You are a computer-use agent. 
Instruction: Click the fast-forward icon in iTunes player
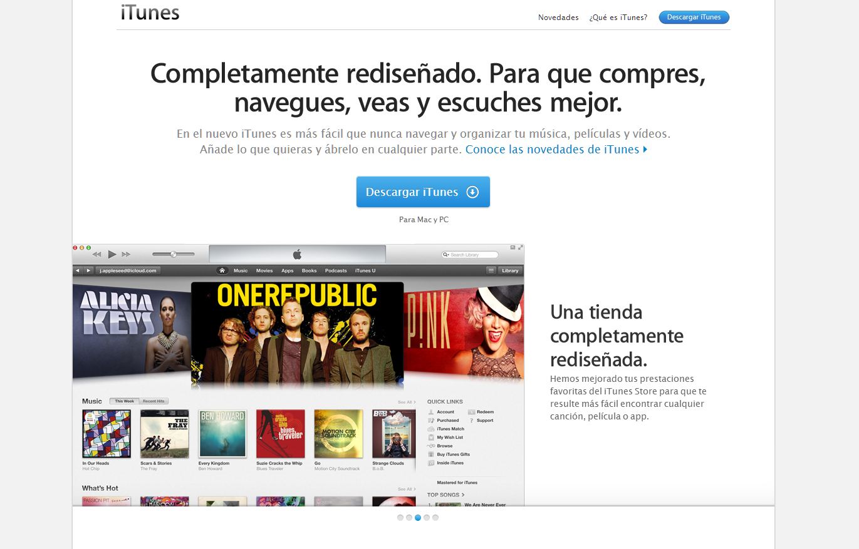pos(126,254)
